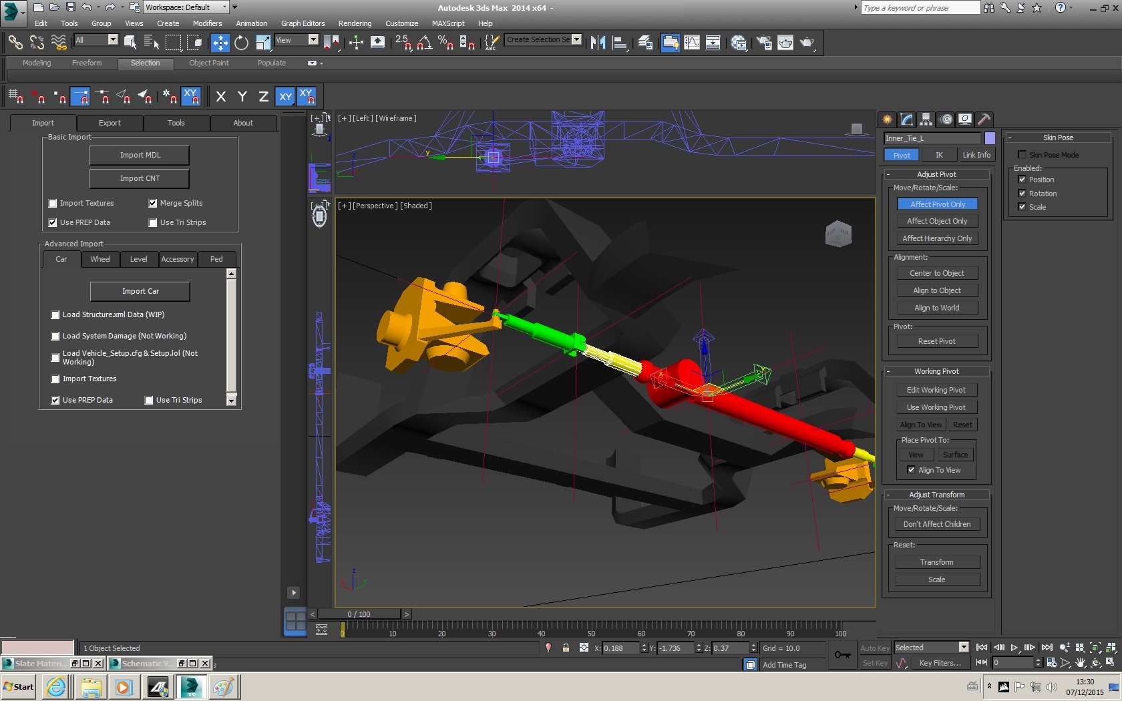Uncheck the Merge Splits checkbox

153,204
